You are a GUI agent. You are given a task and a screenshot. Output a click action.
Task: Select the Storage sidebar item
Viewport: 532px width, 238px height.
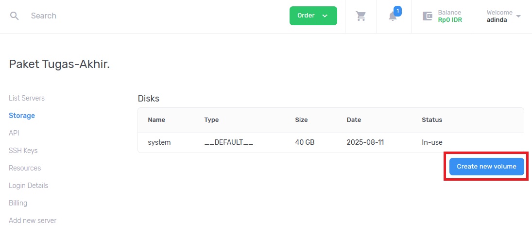[22, 116]
